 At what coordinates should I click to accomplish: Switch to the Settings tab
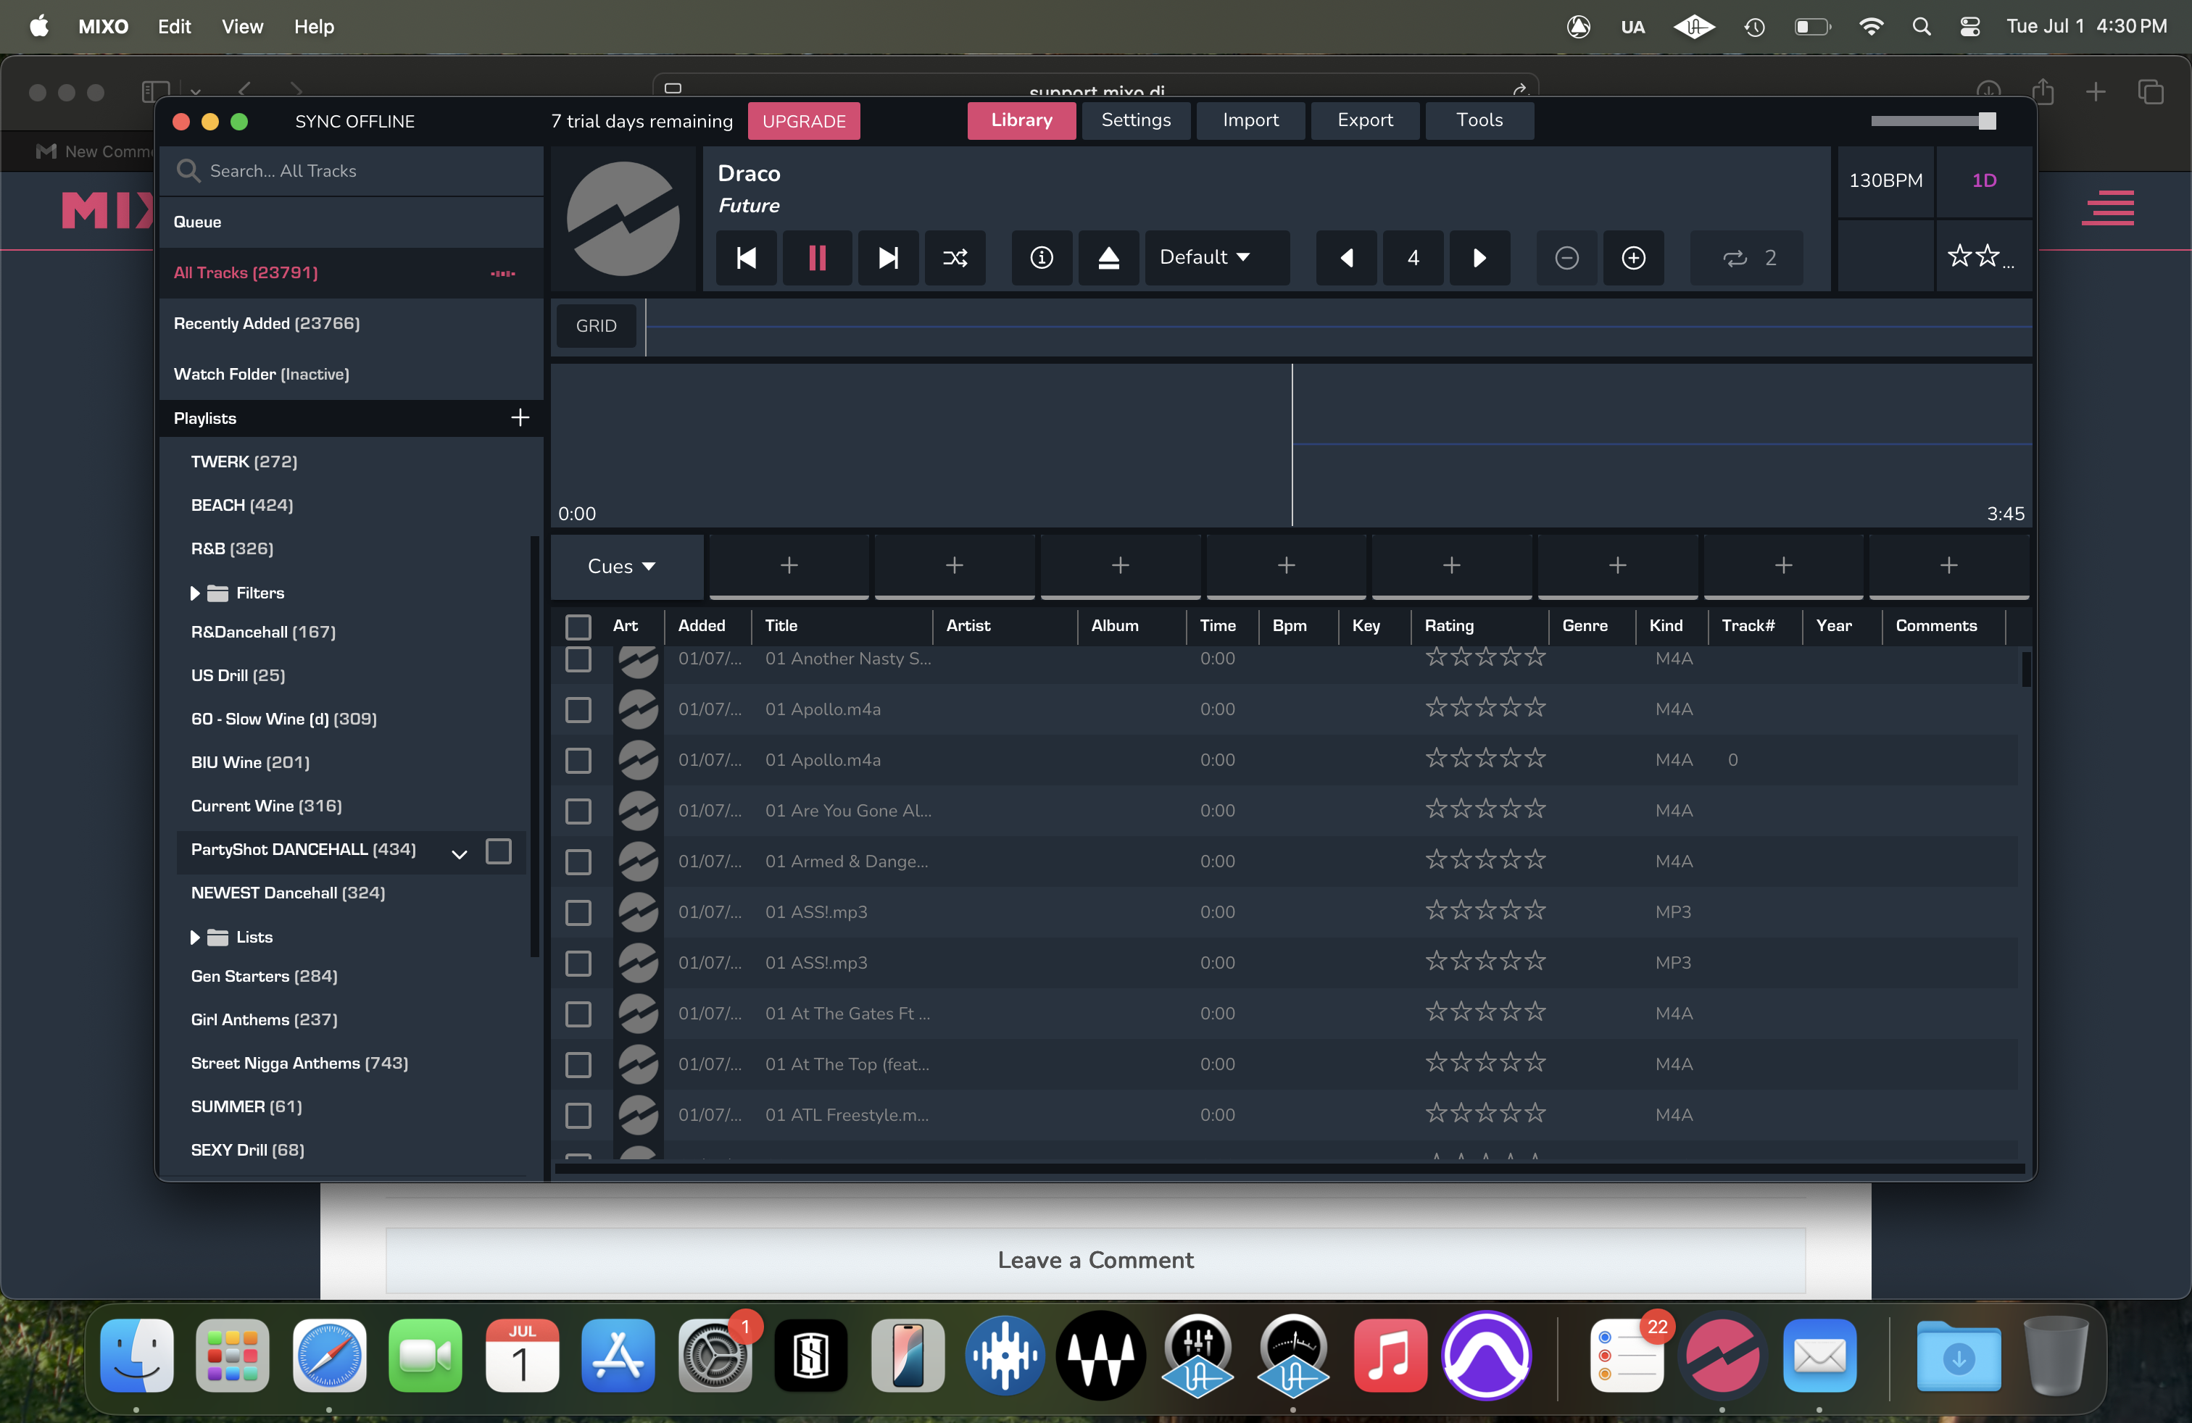(x=1134, y=120)
